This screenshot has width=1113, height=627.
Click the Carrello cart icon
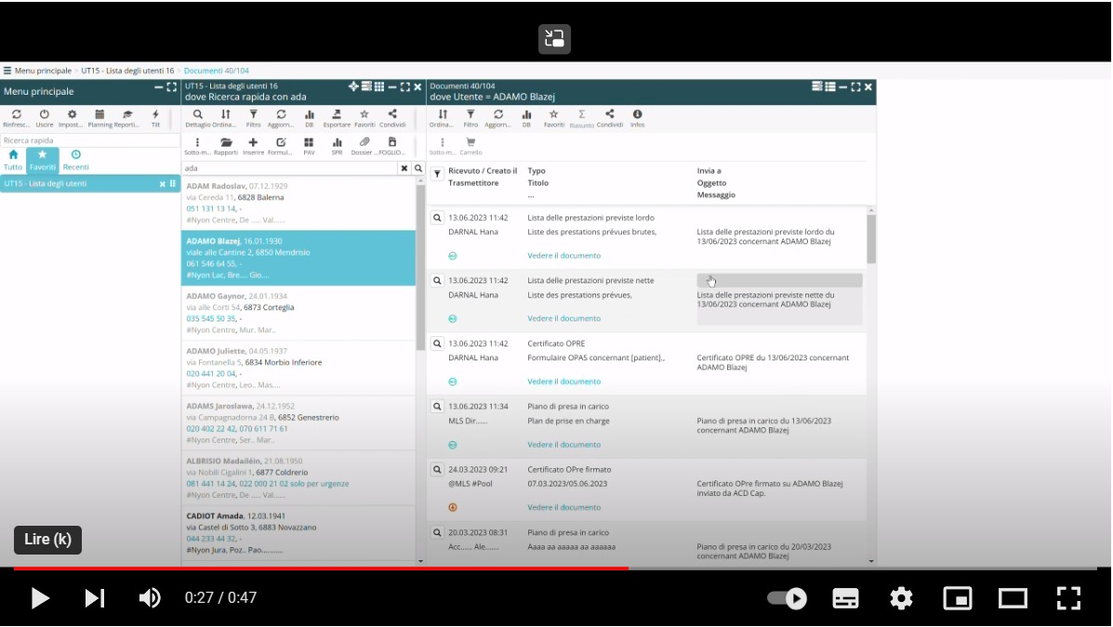pos(470,142)
